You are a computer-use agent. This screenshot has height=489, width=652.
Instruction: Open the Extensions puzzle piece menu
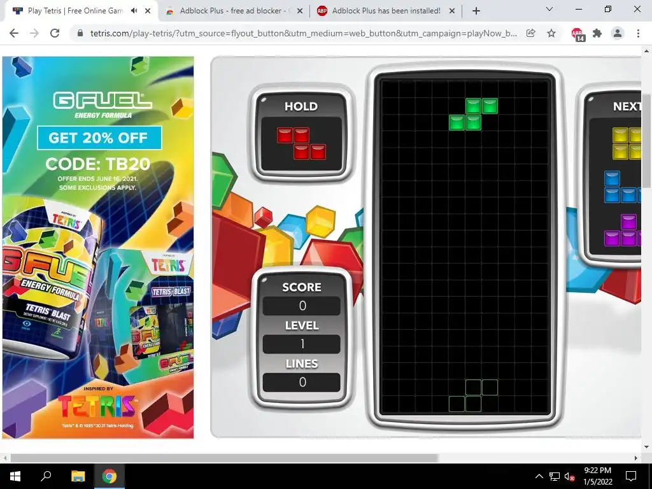pos(597,33)
